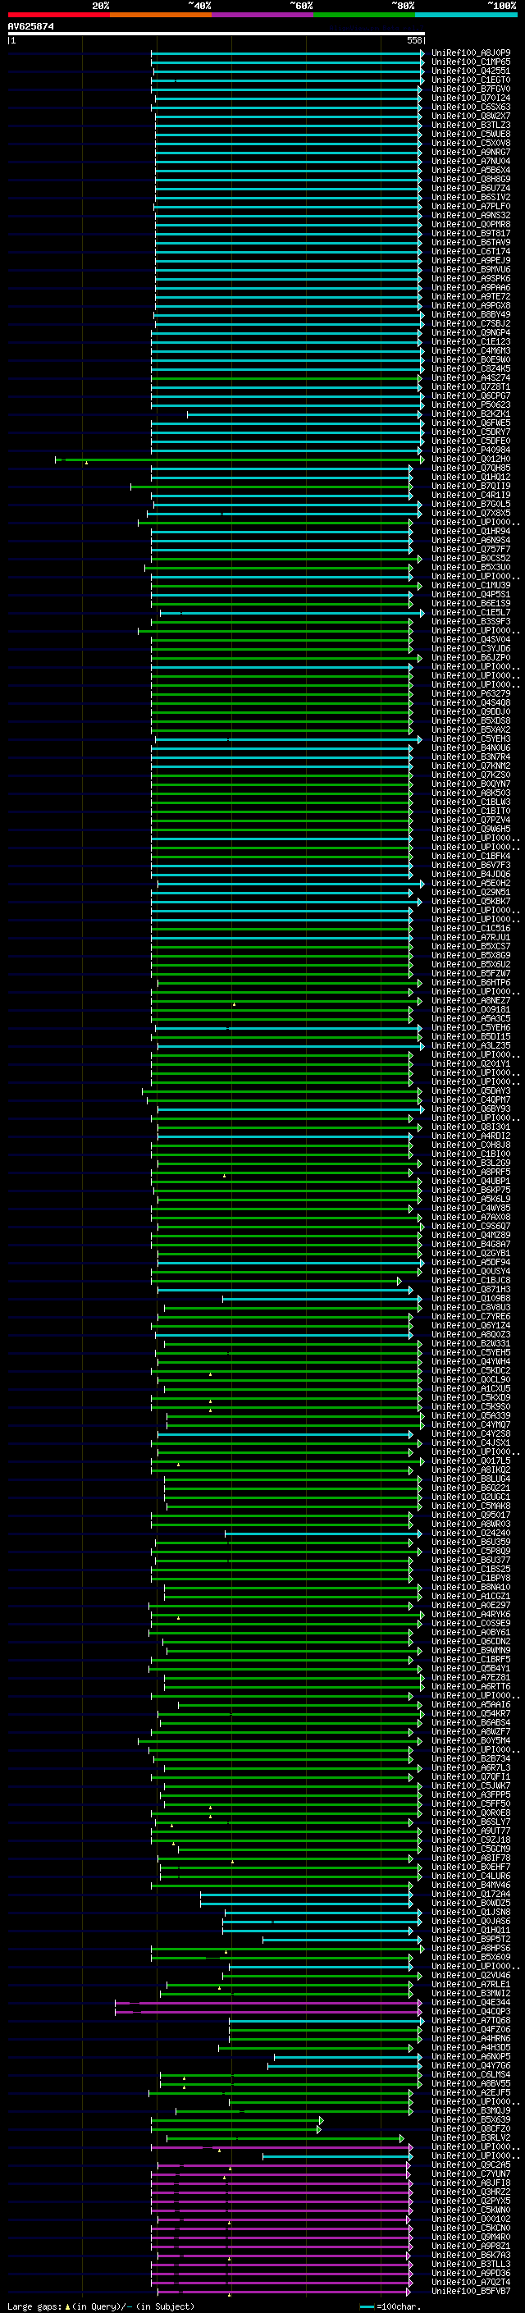Click label UniRef100_Q9C2A5
This screenshot has width=525, height=2313.
pos(471,2164)
